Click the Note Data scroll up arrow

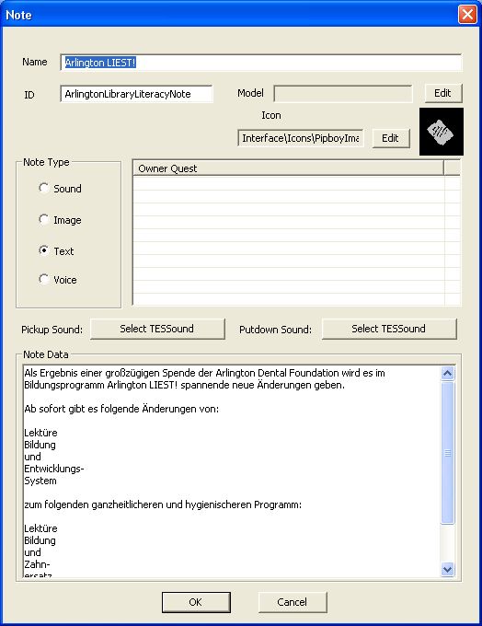pos(448,374)
